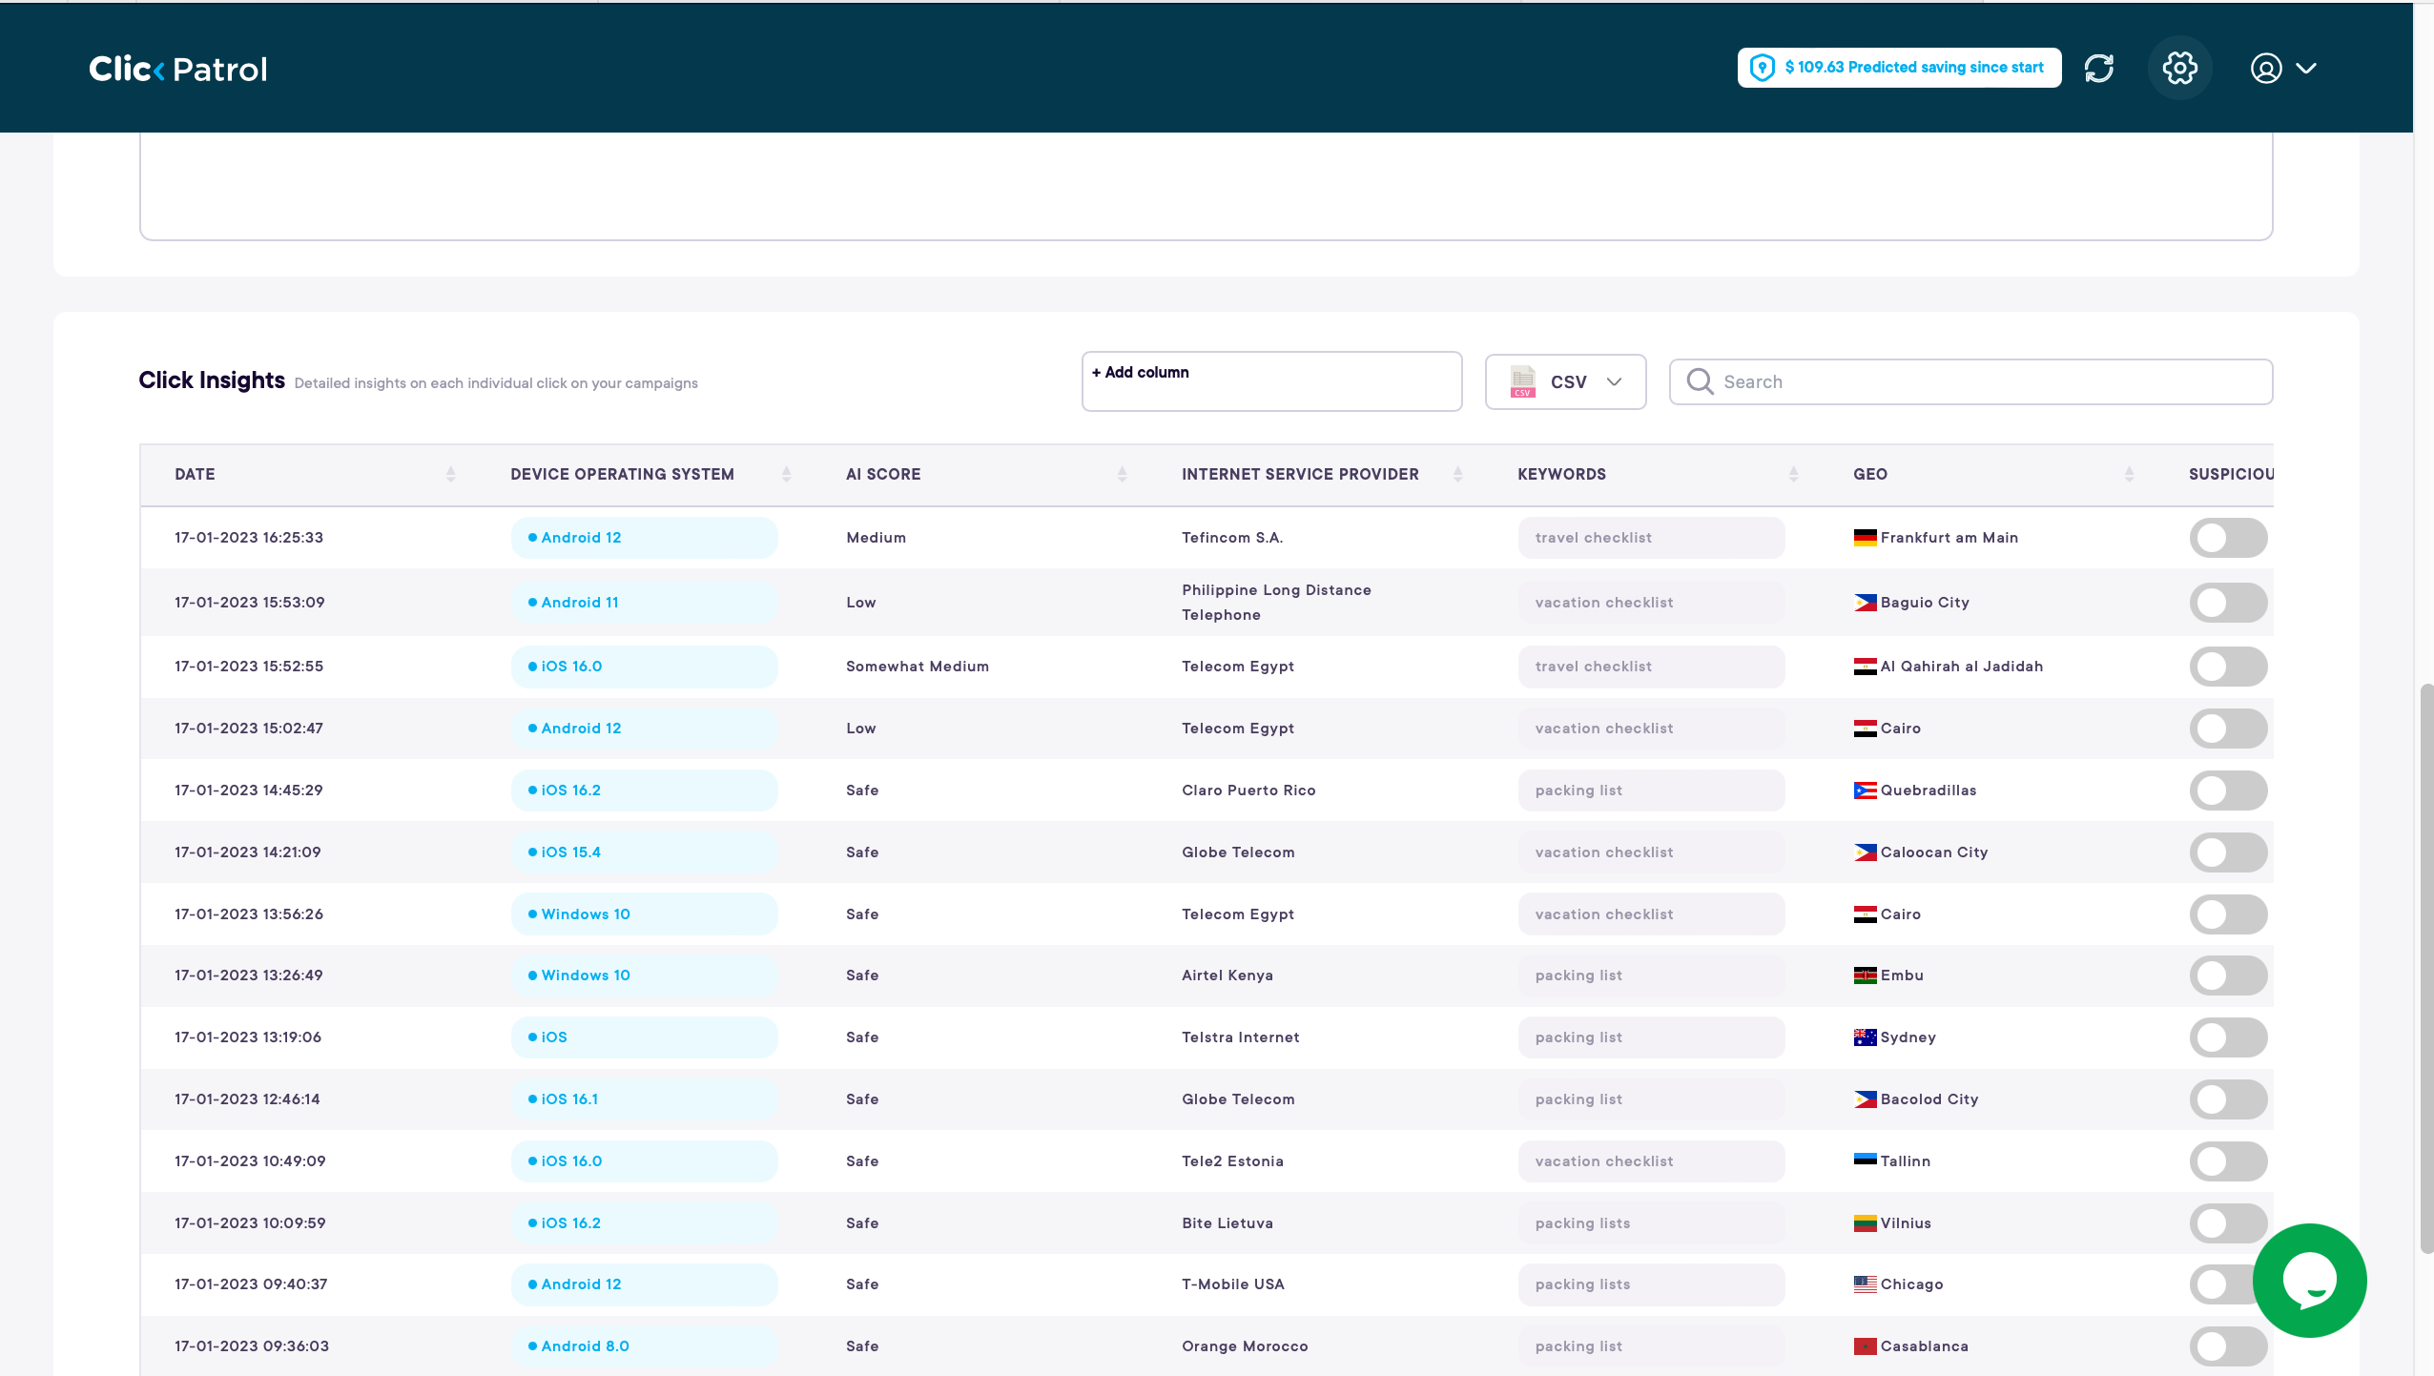Image resolution: width=2434 pixels, height=1376 pixels.
Task: Toggle suspicious for the Cairo 15:02:47 click
Action: 2228,728
